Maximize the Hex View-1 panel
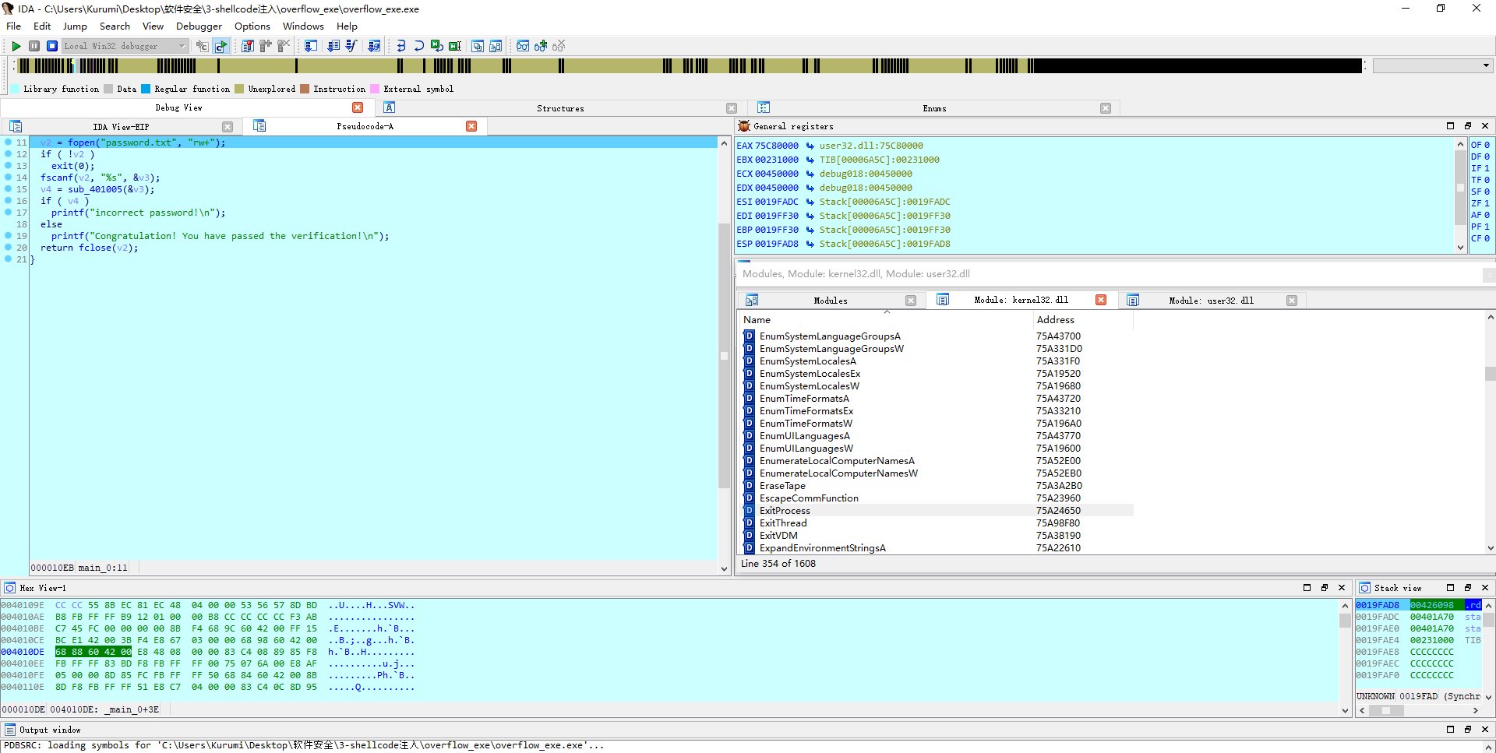 click(x=1307, y=588)
